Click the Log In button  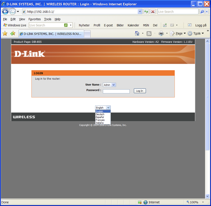pyautogui.click(x=140, y=91)
